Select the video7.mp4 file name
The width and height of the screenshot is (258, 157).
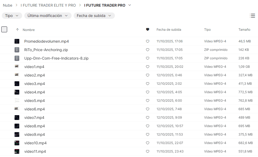34,118
